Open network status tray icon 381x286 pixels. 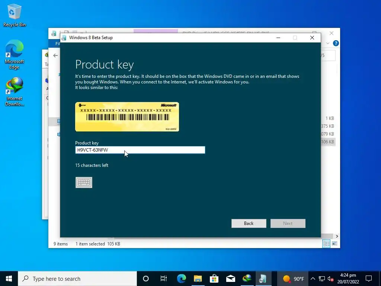[x=322, y=279]
